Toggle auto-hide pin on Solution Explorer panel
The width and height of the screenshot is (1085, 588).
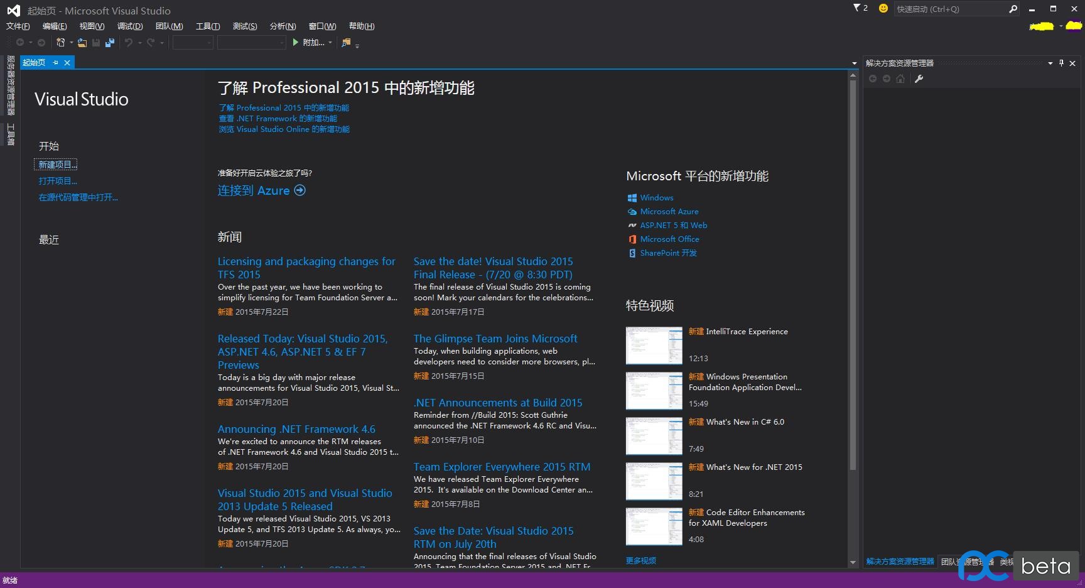point(1061,63)
